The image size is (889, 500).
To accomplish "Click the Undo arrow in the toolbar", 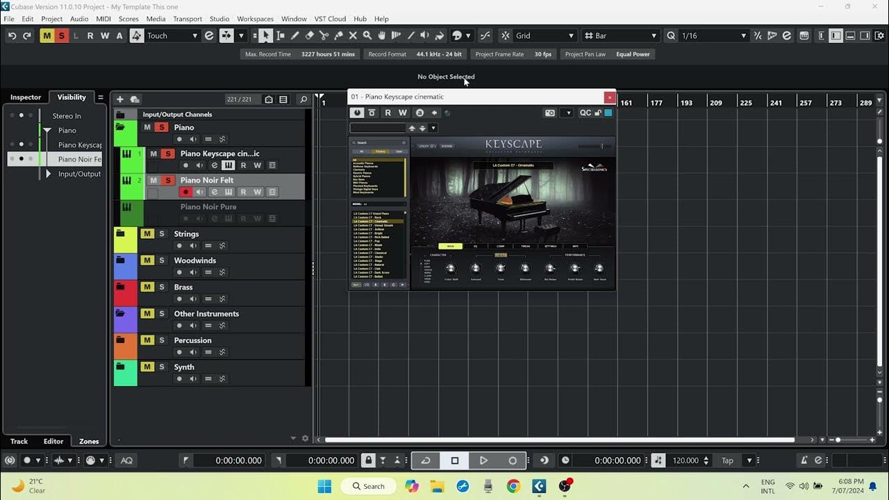I will pos(12,35).
